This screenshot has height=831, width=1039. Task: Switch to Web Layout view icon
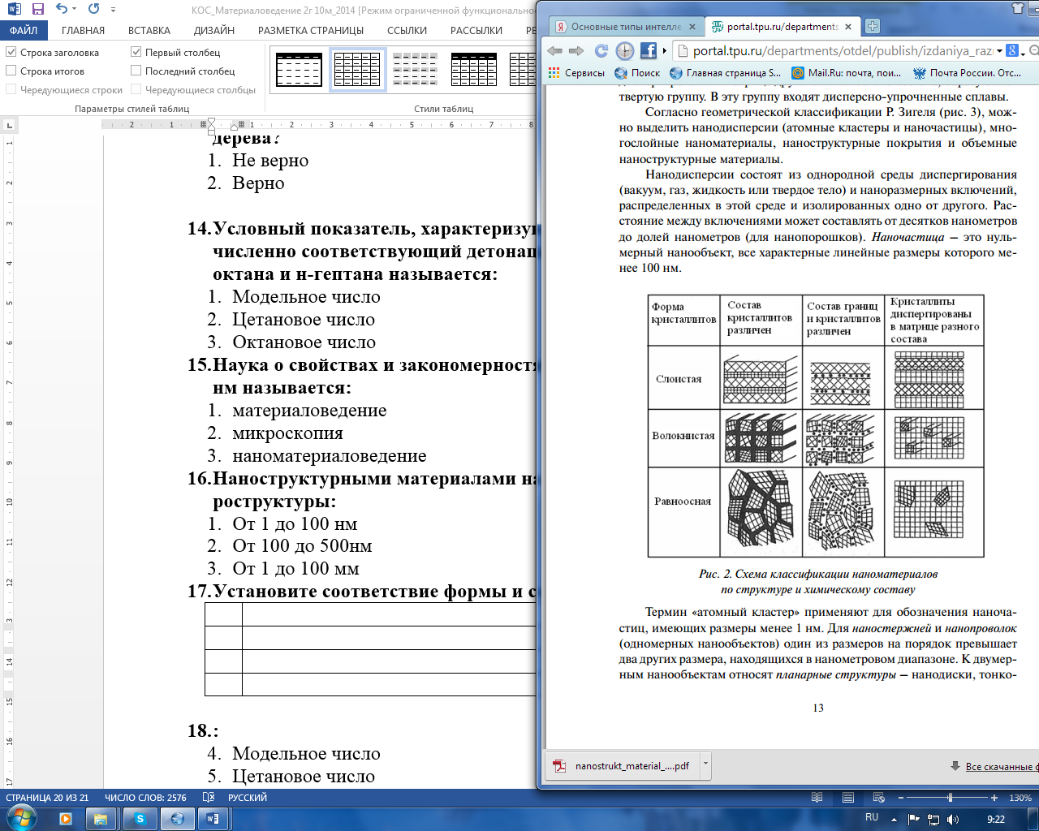tap(879, 798)
